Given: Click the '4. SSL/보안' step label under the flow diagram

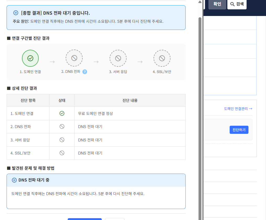Looking at the screenshot, I should pyautogui.click(x=162, y=72).
